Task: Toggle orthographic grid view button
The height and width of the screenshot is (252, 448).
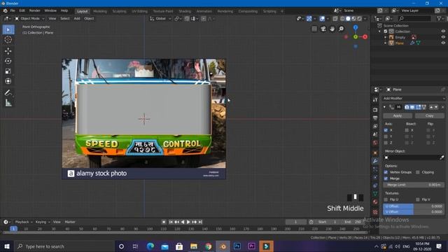Action: pyautogui.click(x=314, y=29)
